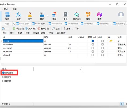
Task: Check 不是 null for the username row
Action: click(93, 44)
